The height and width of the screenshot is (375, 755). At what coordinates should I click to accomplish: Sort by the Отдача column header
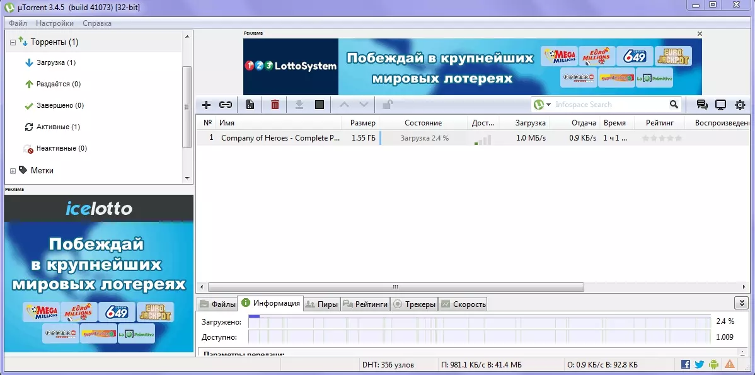576,123
